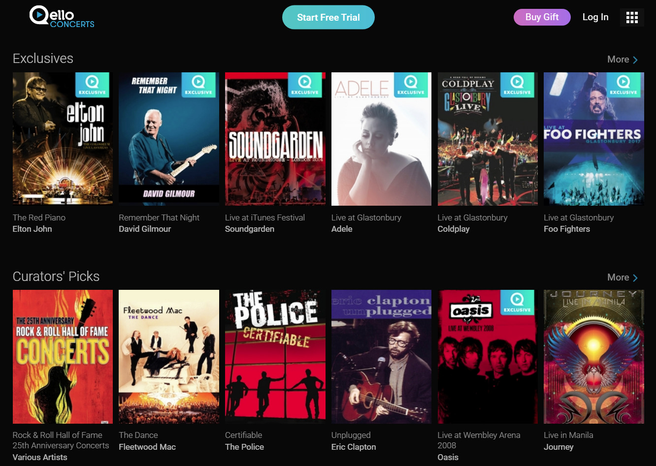656x466 pixels.
Task: Click Exclusive badge on Oasis poster
Action: pos(517,302)
